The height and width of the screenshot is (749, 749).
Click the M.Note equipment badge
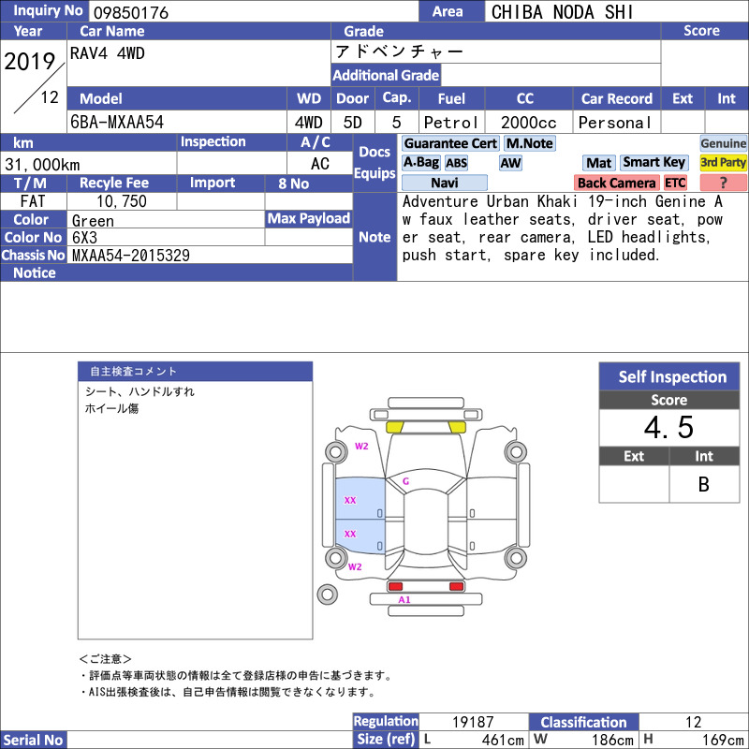click(529, 143)
